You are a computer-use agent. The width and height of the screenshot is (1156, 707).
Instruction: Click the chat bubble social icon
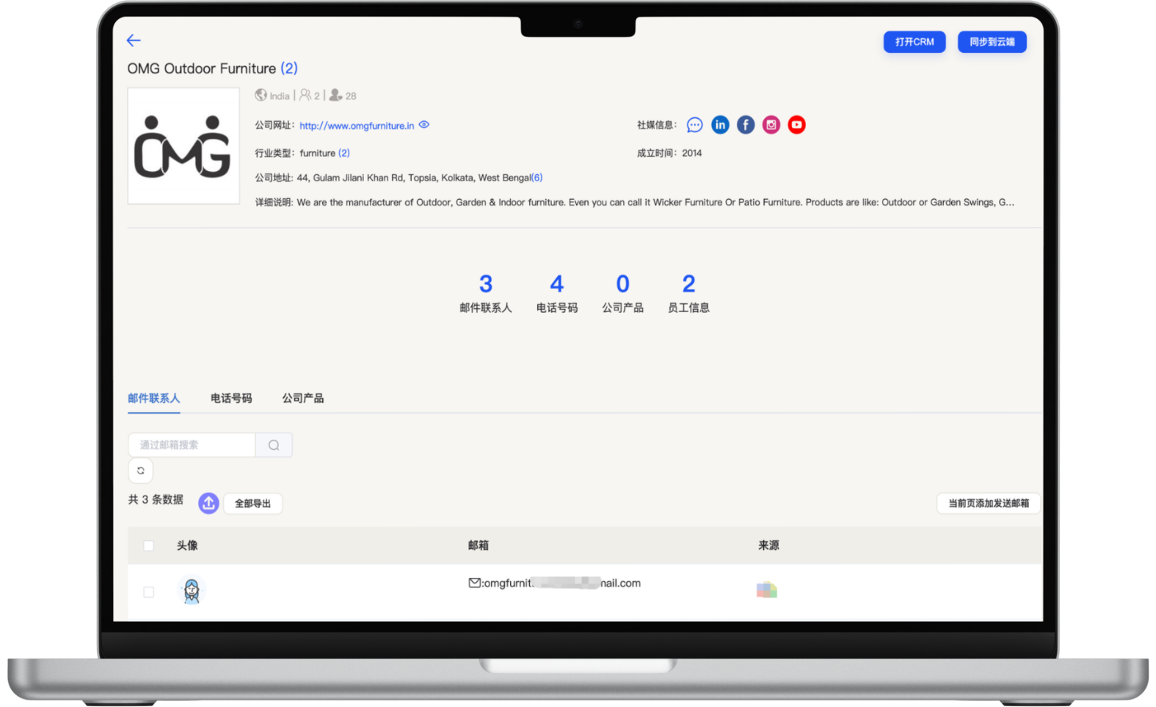click(694, 125)
